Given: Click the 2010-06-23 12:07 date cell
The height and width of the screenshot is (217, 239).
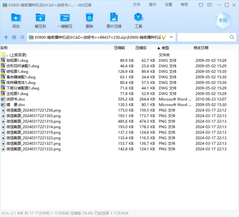Looking at the screenshot, I should [211, 99].
